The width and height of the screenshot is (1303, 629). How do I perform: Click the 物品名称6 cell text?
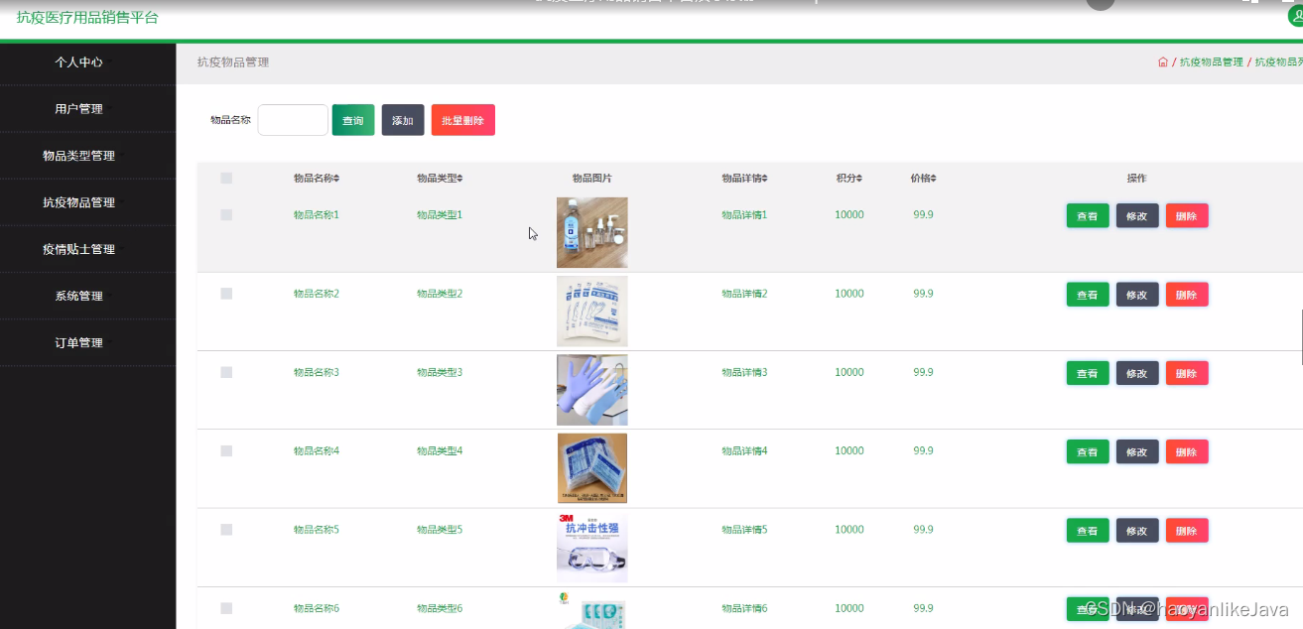(x=317, y=608)
